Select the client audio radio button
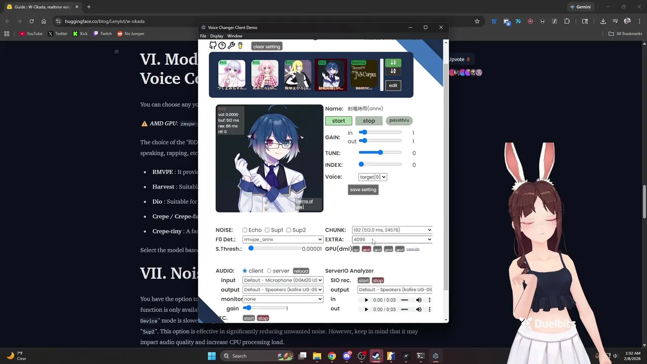 [245, 271]
